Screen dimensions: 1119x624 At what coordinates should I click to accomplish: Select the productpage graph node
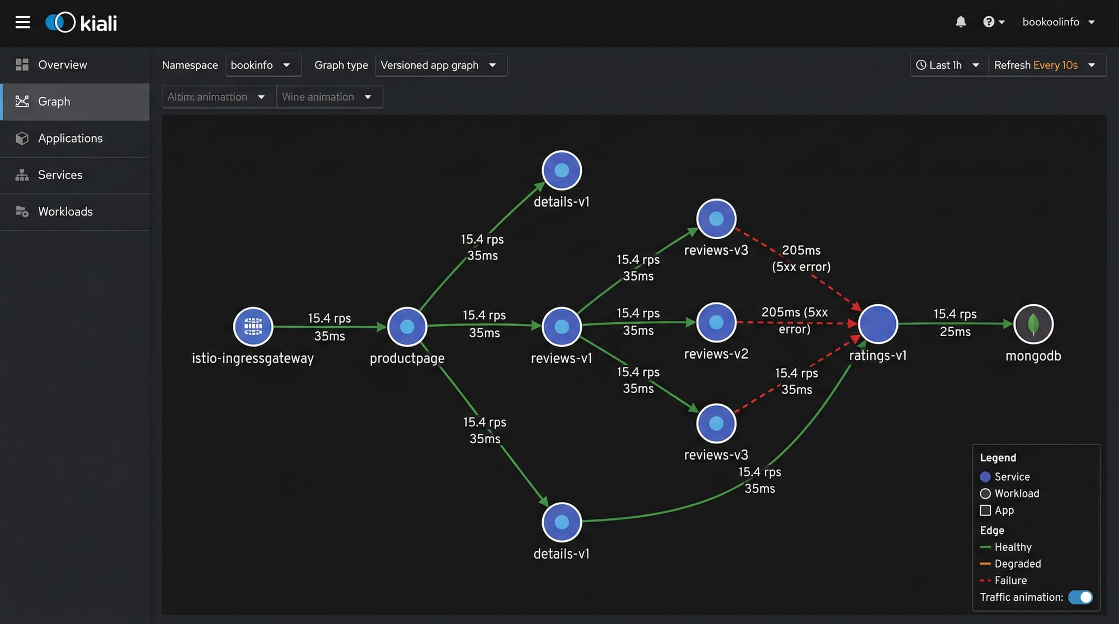(x=407, y=327)
